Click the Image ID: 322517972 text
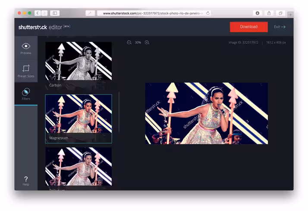This screenshot has width=308, height=211. [243, 42]
